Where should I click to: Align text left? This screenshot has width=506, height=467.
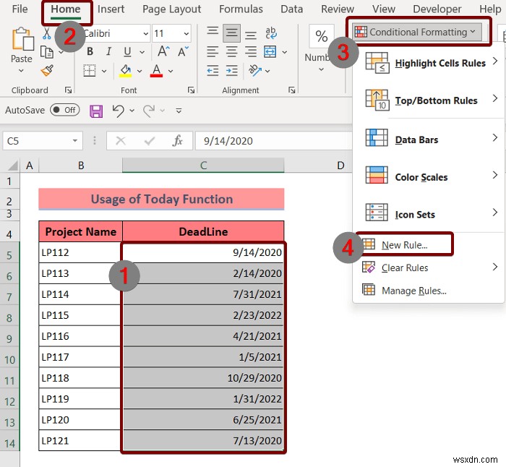tap(213, 51)
